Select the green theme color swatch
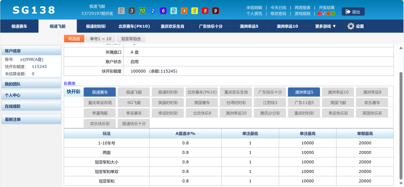404x187 pixels. tap(333, 13)
